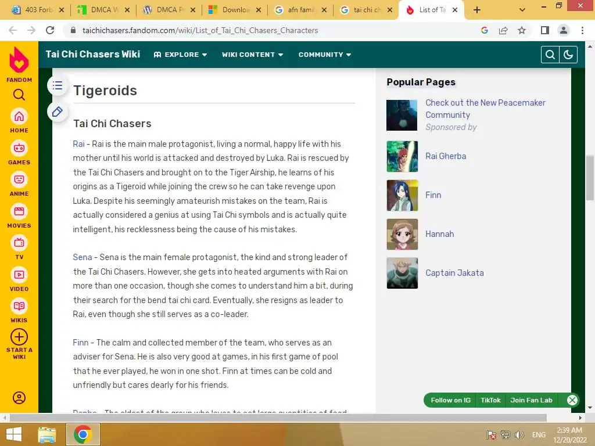Click the Fandom heart-flame logo
595x446 pixels.
pyautogui.click(x=19, y=60)
